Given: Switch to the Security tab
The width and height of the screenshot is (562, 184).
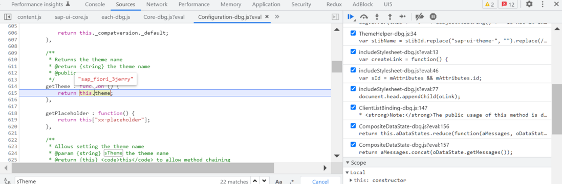Looking at the screenshot, I should tap(301, 4).
